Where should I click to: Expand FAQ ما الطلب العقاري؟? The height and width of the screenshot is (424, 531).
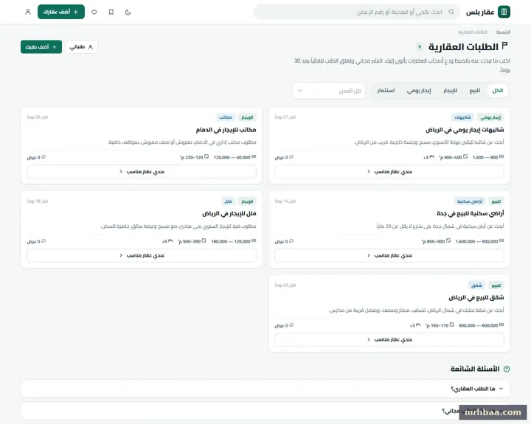(265, 389)
